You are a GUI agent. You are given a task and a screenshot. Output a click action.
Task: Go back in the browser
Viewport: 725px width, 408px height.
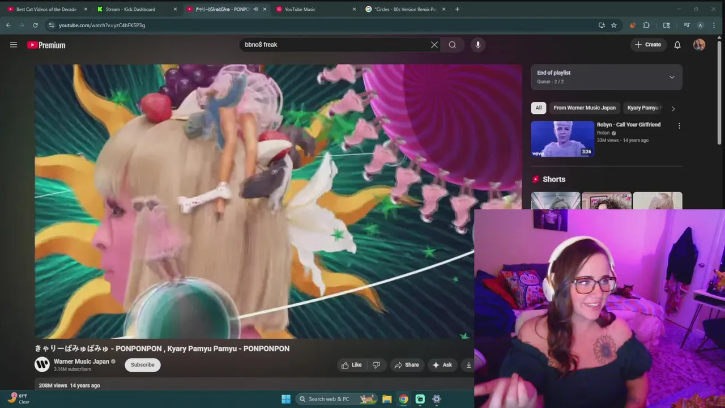[x=8, y=25]
